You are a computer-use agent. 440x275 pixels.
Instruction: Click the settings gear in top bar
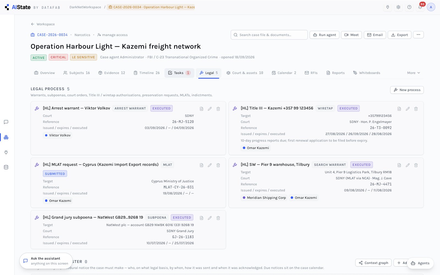click(x=398, y=7)
